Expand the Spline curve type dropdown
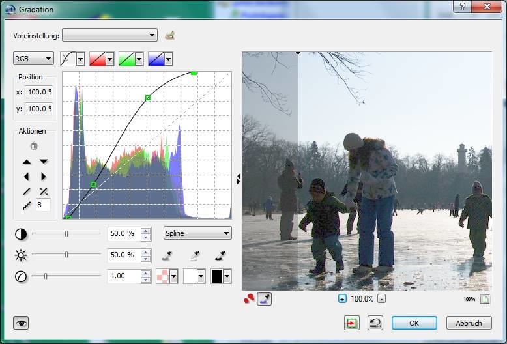507x344 pixels. pyautogui.click(x=197, y=233)
